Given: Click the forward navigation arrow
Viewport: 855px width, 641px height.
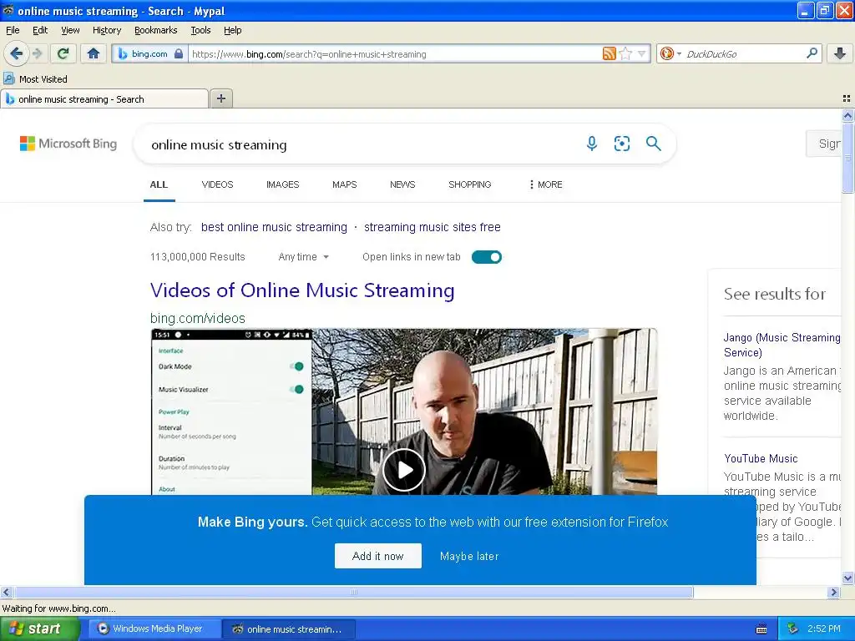Looking at the screenshot, I should point(37,53).
